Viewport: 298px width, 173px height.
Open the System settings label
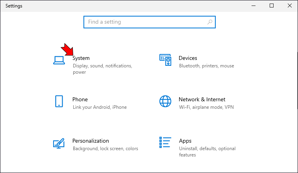81,58
